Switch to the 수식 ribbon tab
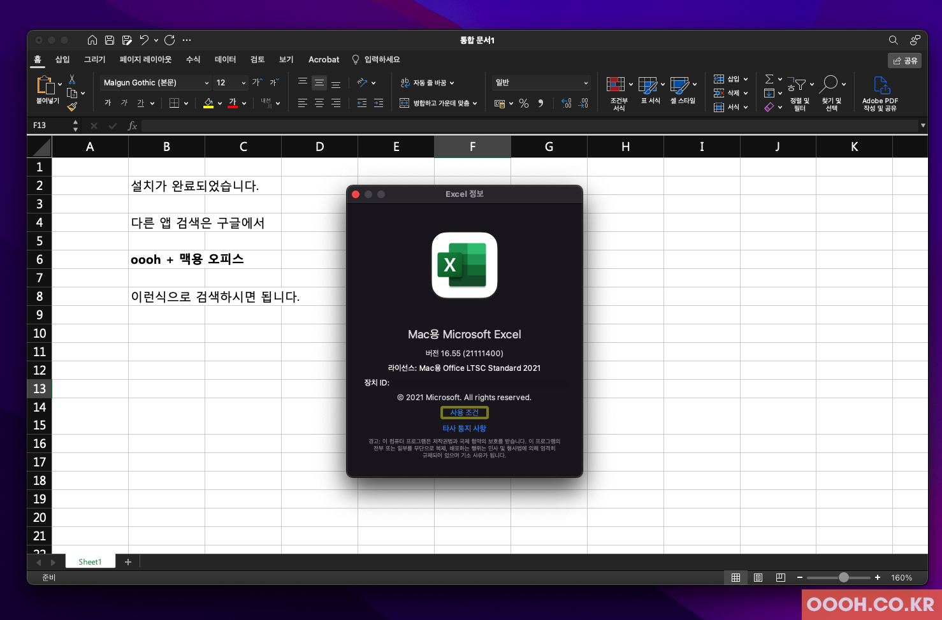The height and width of the screenshot is (620, 942). (193, 59)
